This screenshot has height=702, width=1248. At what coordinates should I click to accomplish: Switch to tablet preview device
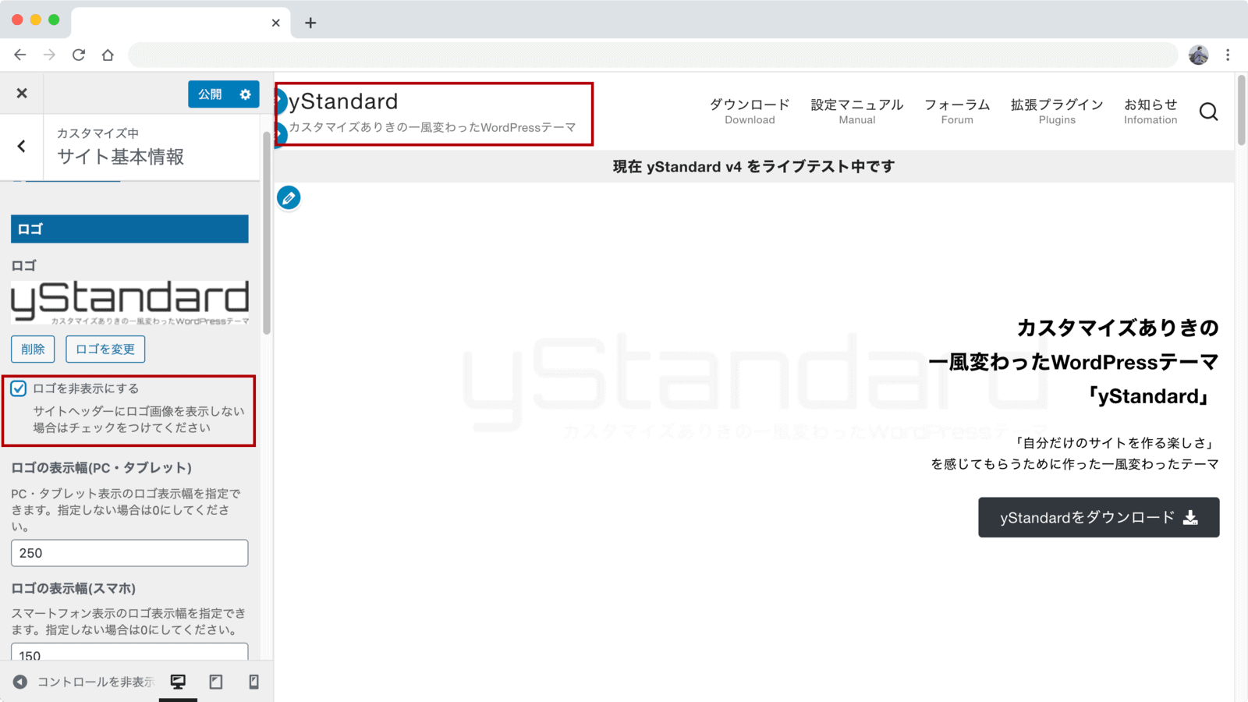click(216, 682)
